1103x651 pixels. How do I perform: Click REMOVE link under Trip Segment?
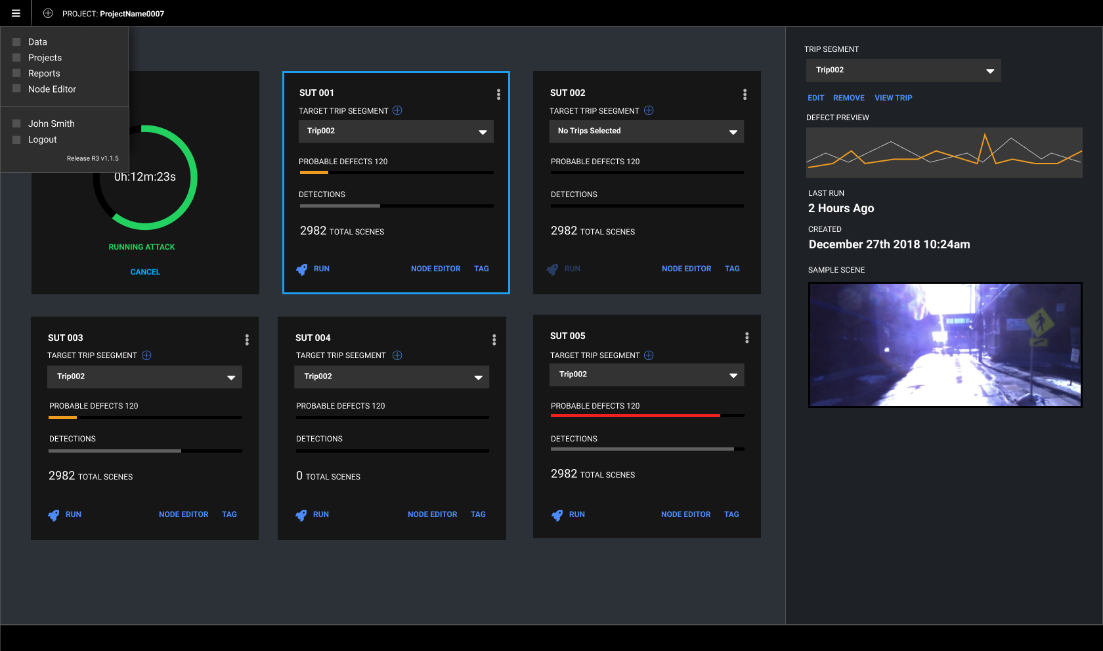[849, 98]
